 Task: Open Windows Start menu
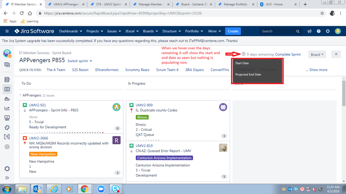pos(7,189)
